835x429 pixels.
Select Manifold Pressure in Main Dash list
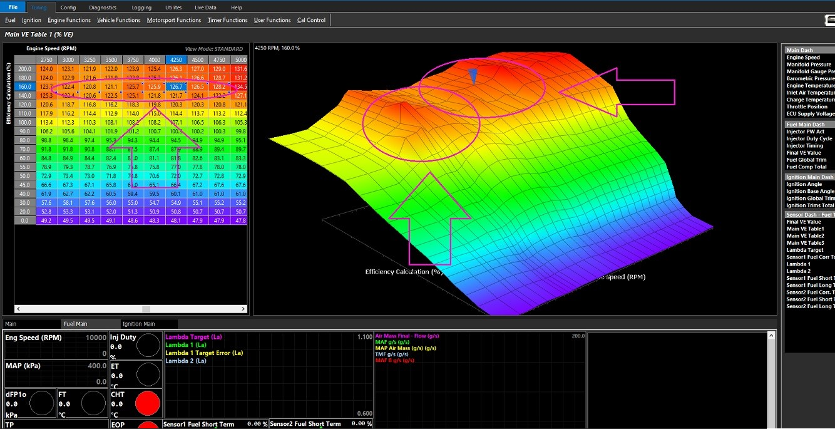click(809, 65)
